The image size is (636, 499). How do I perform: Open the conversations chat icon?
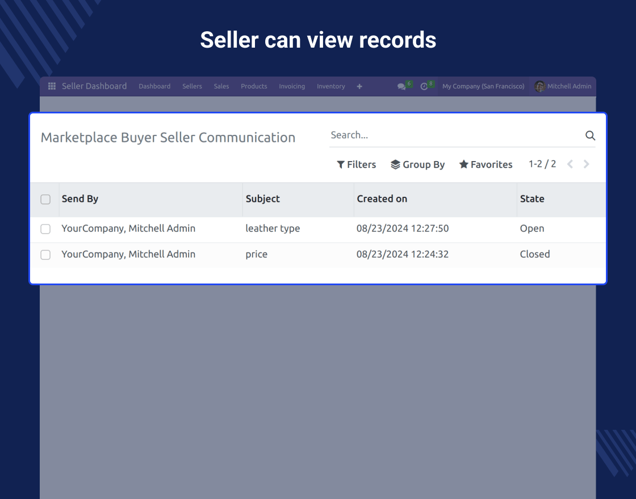401,86
